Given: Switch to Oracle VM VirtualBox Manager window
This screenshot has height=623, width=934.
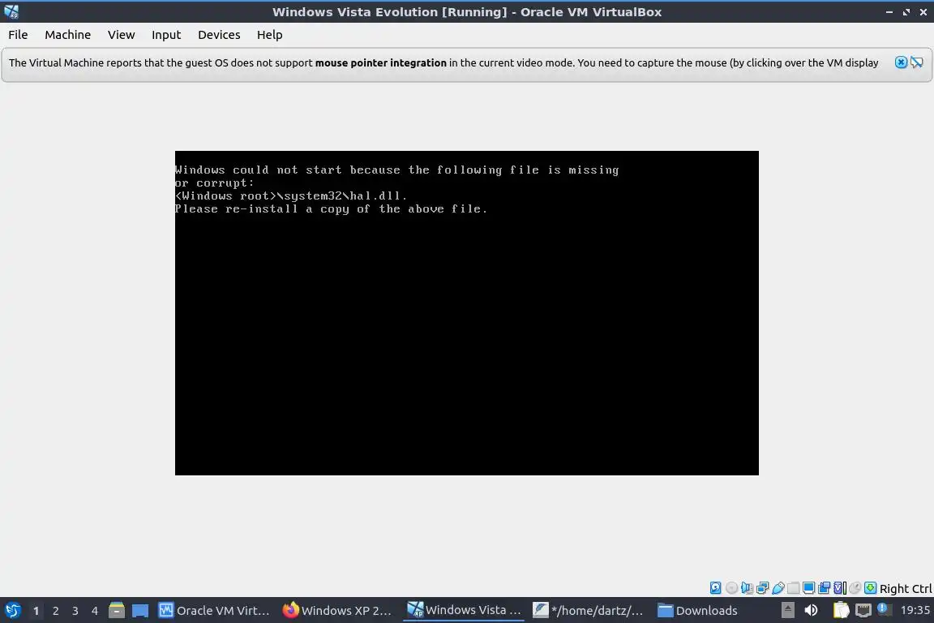Looking at the screenshot, I should tap(214, 611).
